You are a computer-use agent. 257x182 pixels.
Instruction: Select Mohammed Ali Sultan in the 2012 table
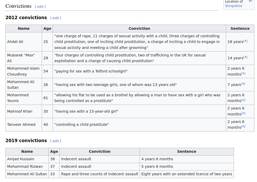click(x=24, y=85)
